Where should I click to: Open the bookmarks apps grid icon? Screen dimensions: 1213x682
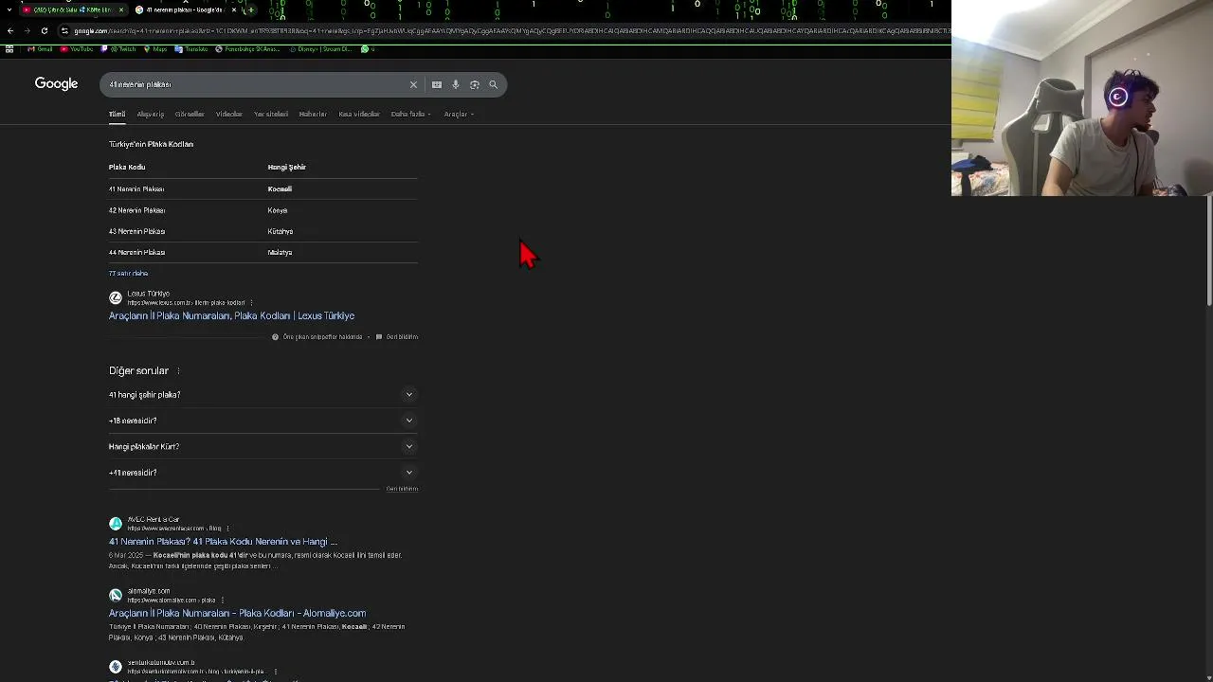click(9, 49)
